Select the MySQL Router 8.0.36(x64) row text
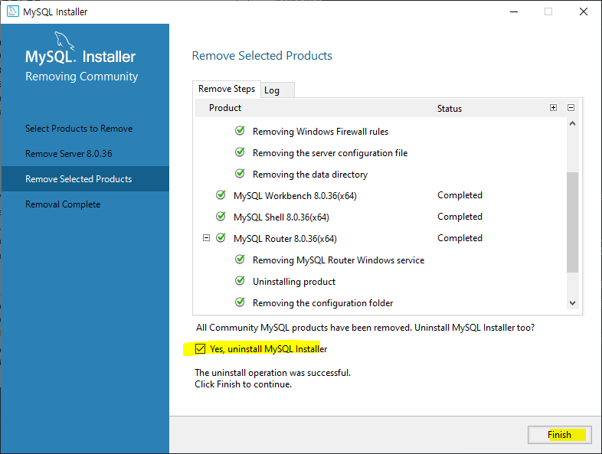602x454 pixels. (285, 239)
